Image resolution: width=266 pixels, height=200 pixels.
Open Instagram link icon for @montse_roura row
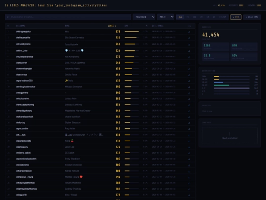coord(189,177)
